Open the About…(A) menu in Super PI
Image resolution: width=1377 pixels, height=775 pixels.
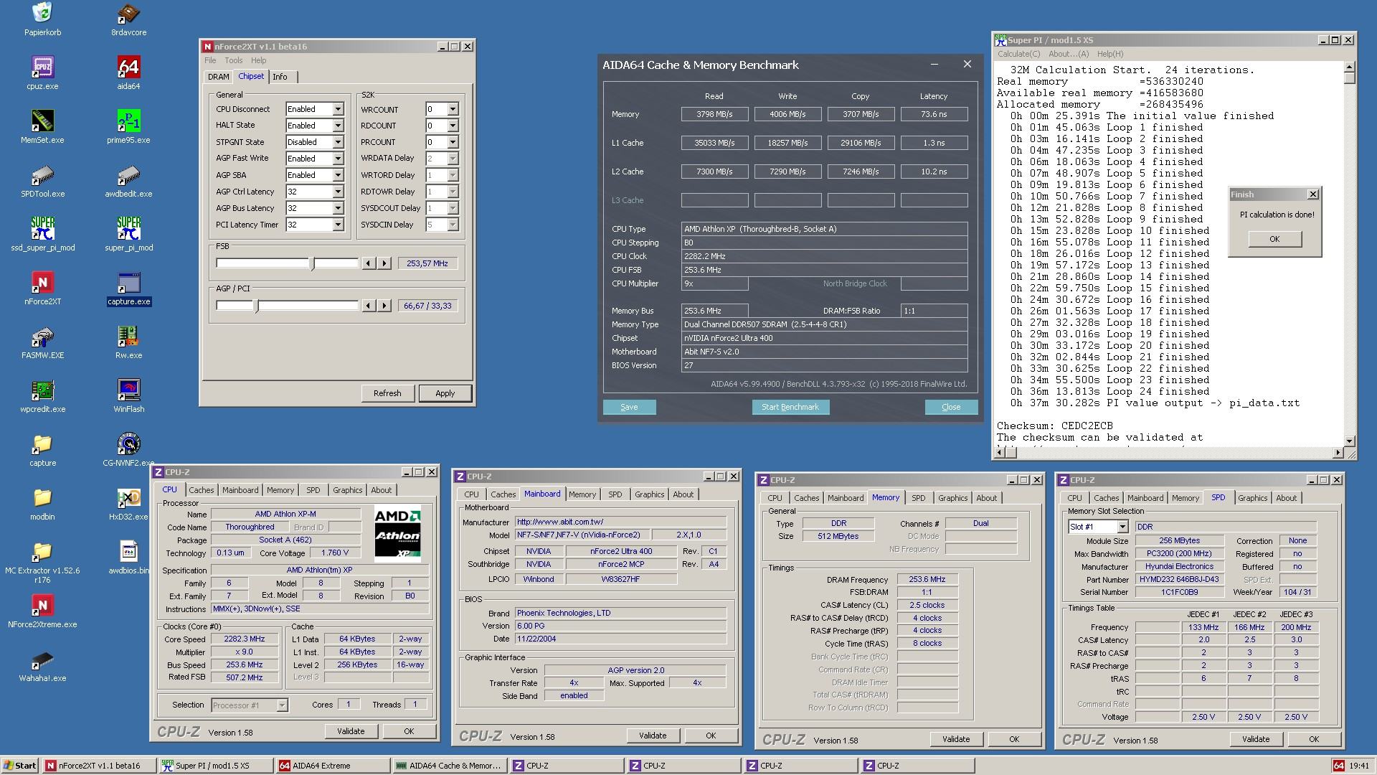(1068, 54)
